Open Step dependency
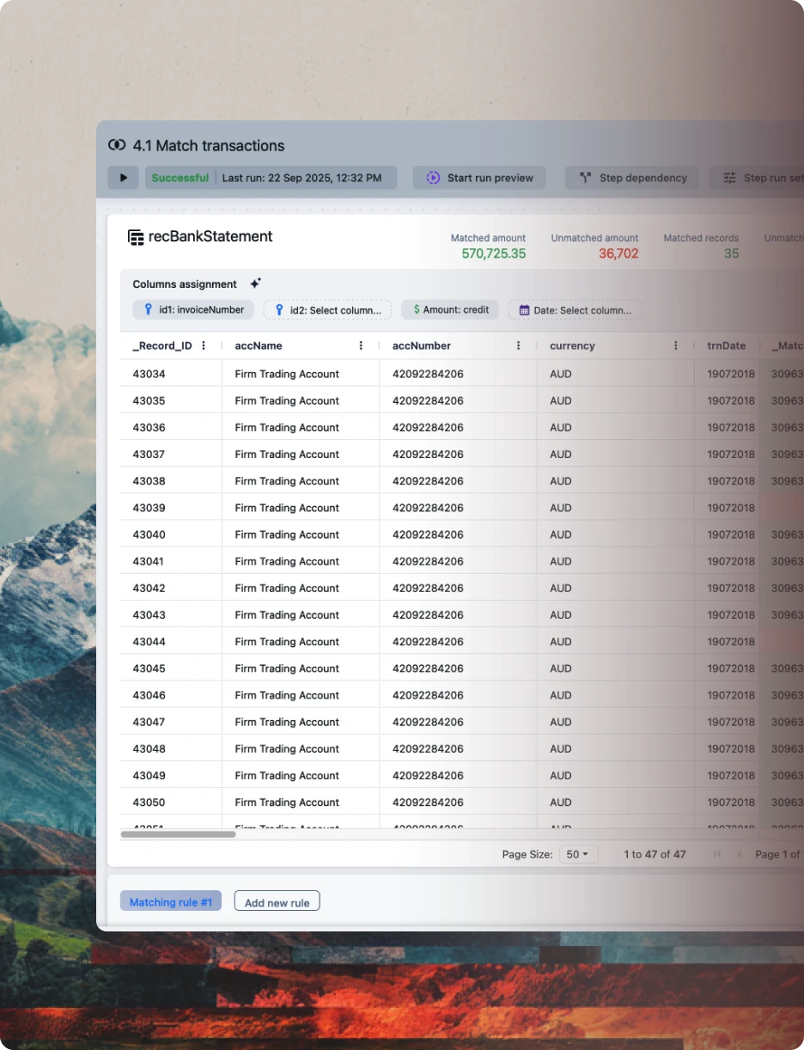Image resolution: width=804 pixels, height=1050 pixels. [632, 178]
